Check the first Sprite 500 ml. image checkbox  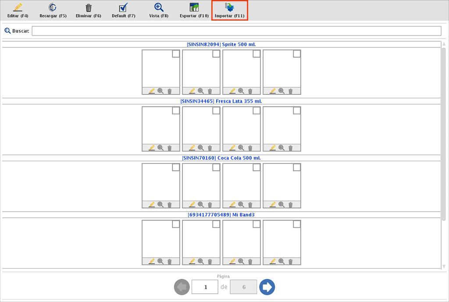175,54
